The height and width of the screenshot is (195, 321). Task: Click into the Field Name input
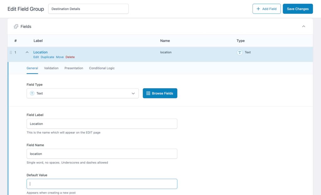pos(102,154)
